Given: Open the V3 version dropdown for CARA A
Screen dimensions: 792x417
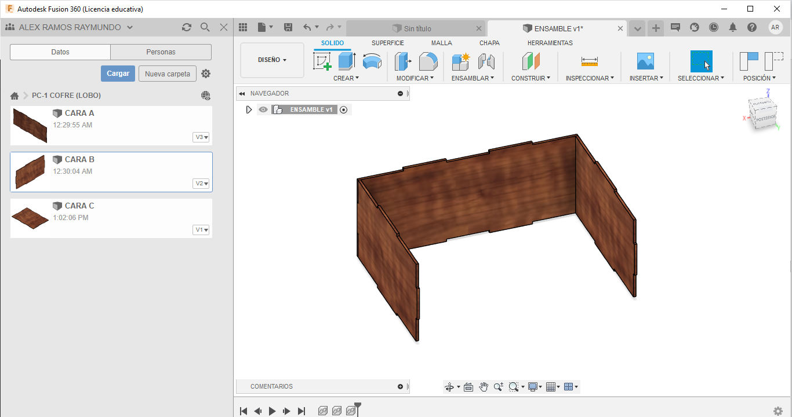Looking at the screenshot, I should (x=201, y=137).
